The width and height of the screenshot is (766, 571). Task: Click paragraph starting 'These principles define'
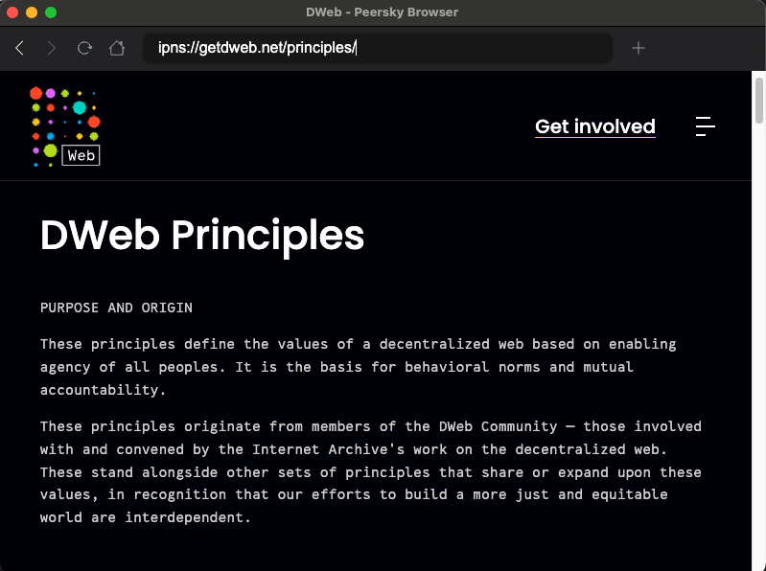359,367
